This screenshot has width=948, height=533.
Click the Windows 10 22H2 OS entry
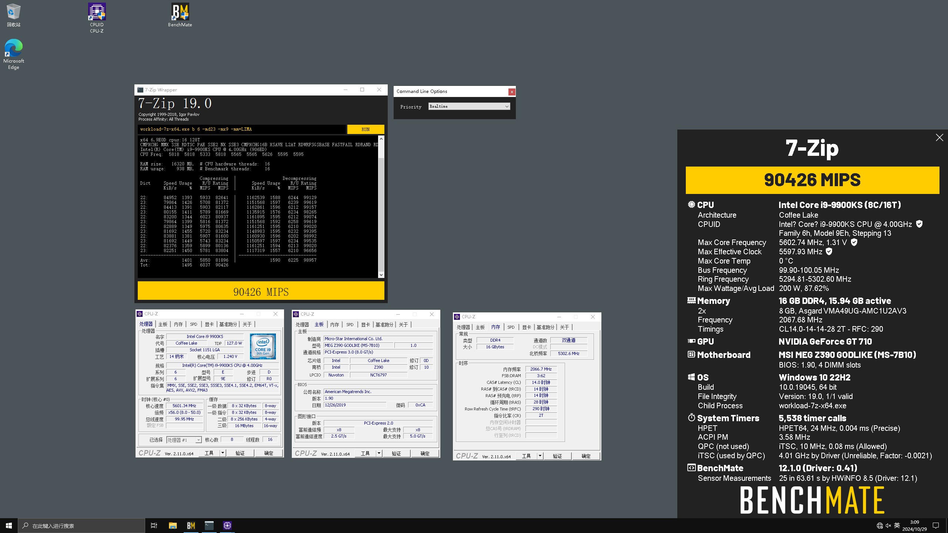point(814,377)
